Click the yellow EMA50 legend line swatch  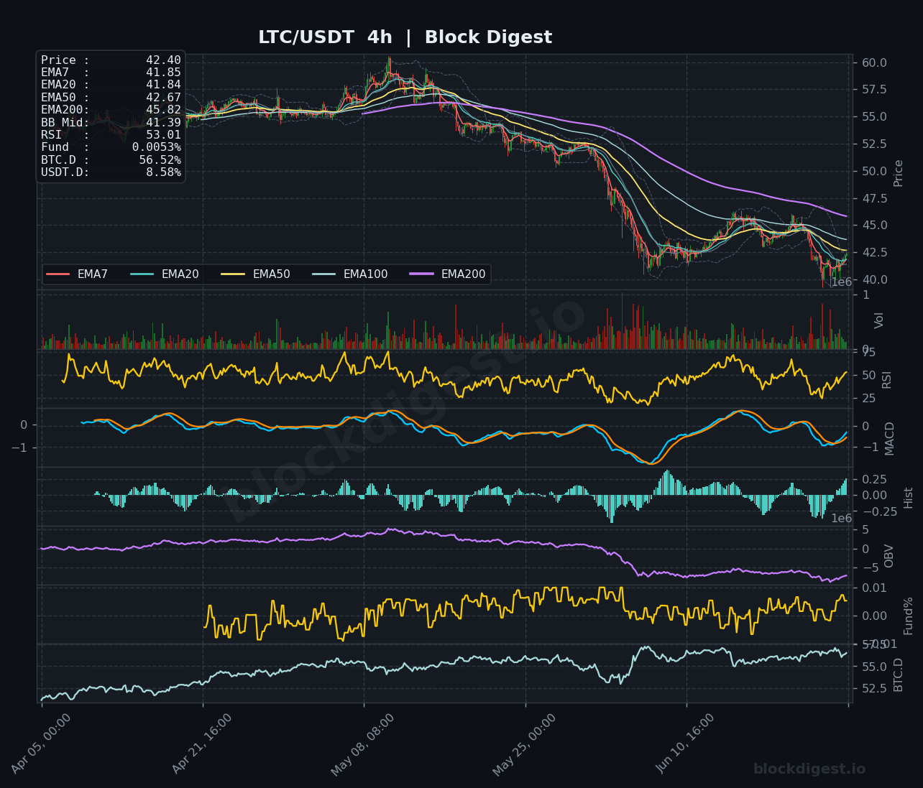click(233, 274)
